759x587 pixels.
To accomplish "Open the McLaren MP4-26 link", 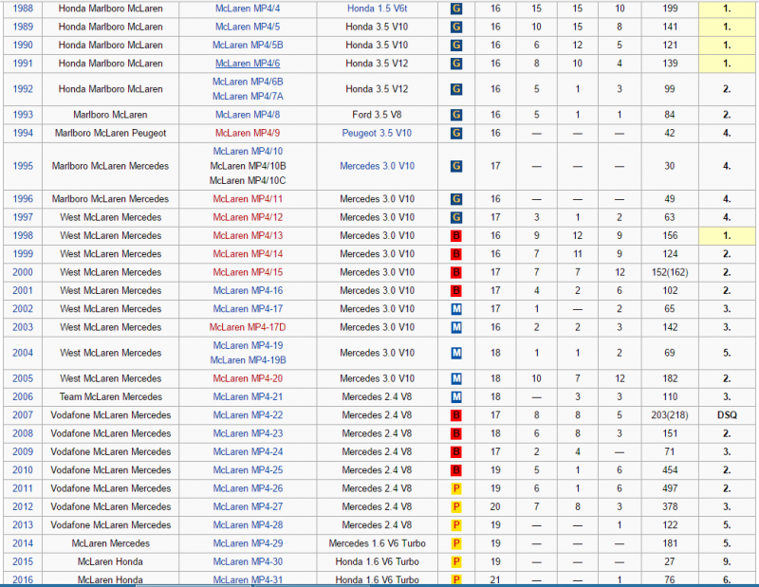I will click(248, 488).
